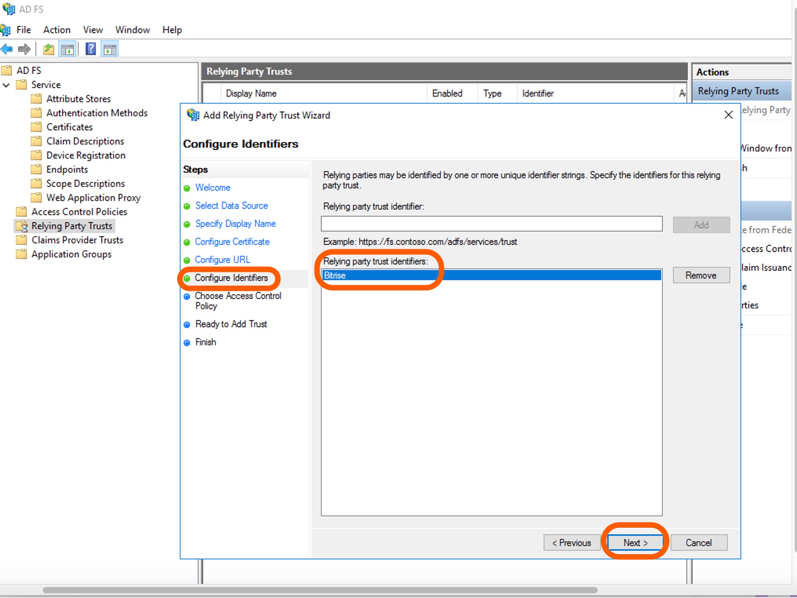Click the Remove button

701,275
